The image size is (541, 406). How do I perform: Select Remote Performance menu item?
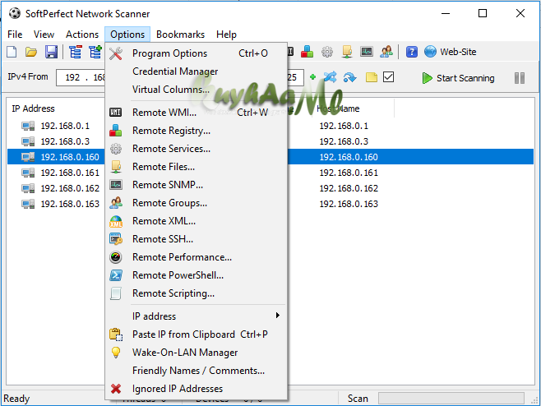[x=196, y=257]
